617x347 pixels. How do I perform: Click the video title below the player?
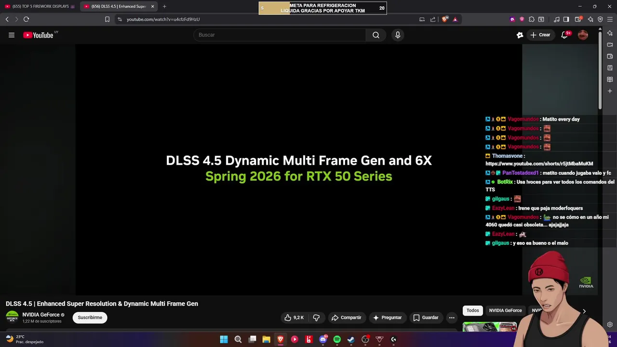tap(102, 304)
